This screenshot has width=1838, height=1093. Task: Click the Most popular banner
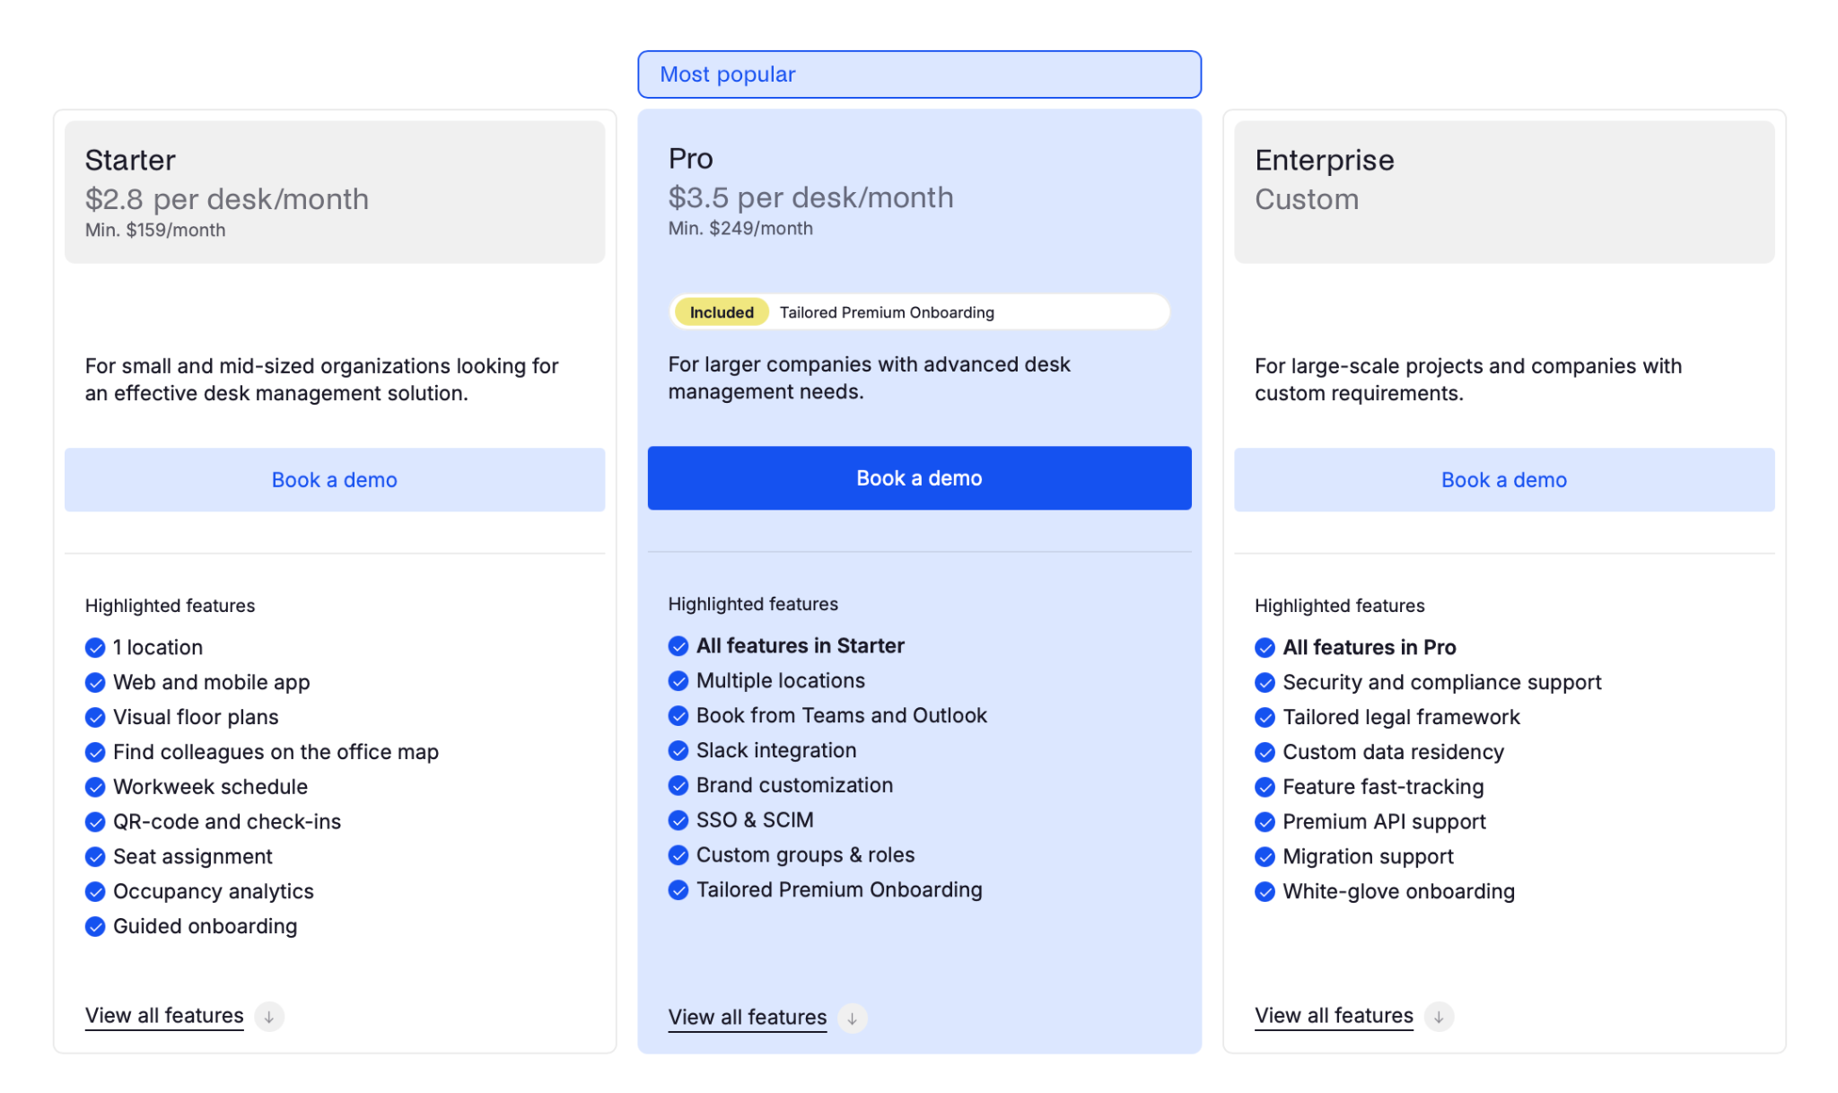pos(919,74)
